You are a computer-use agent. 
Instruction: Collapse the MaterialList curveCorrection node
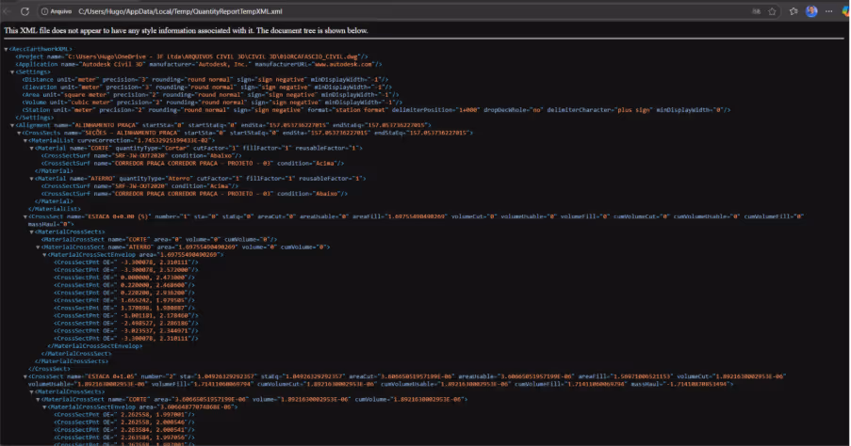(x=25, y=140)
